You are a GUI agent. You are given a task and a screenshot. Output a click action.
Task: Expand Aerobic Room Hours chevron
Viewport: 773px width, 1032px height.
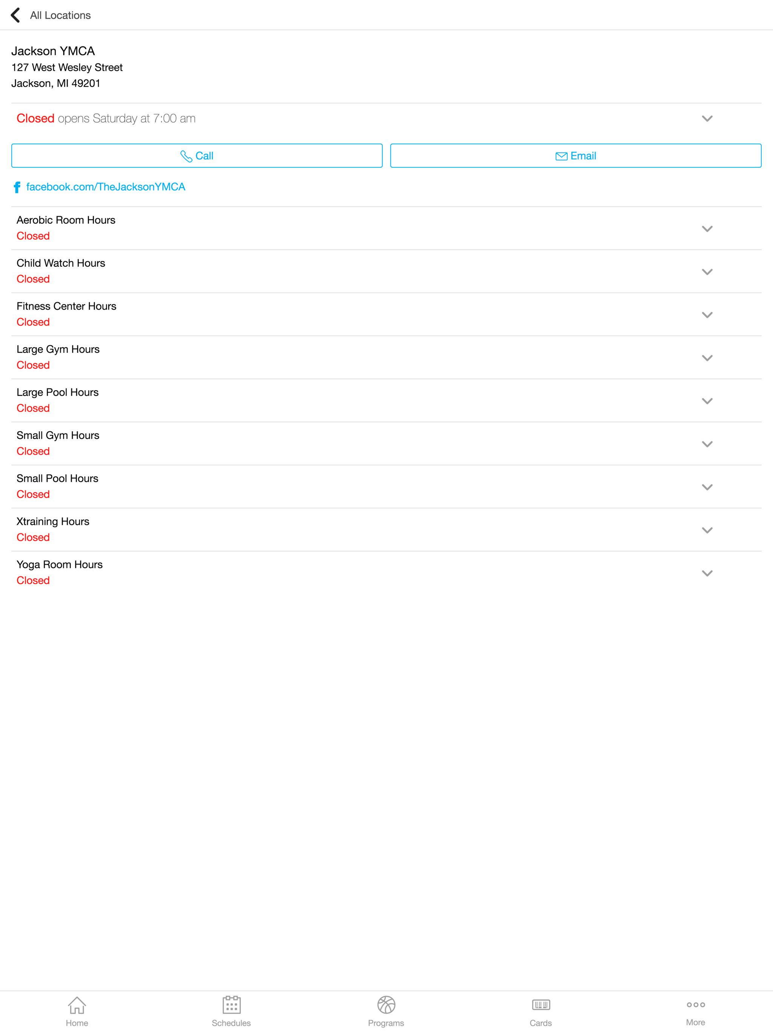pos(707,229)
